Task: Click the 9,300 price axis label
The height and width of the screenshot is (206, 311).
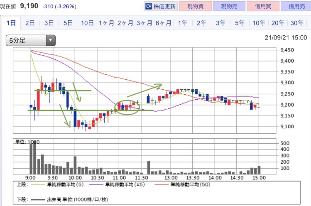Action: (287, 83)
